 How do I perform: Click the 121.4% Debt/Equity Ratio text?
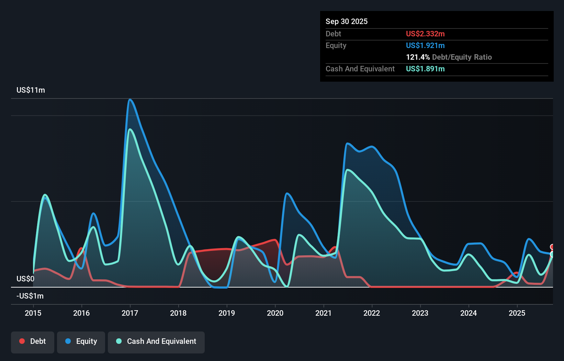[x=449, y=57]
